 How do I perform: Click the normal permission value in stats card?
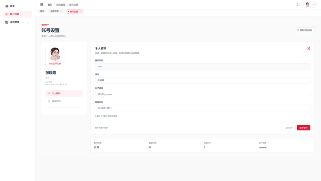tap(262, 147)
